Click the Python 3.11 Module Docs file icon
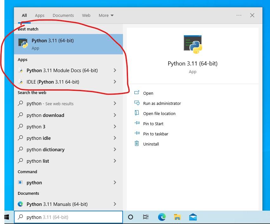Viewport: 270px width, 224px height. pos(21,71)
